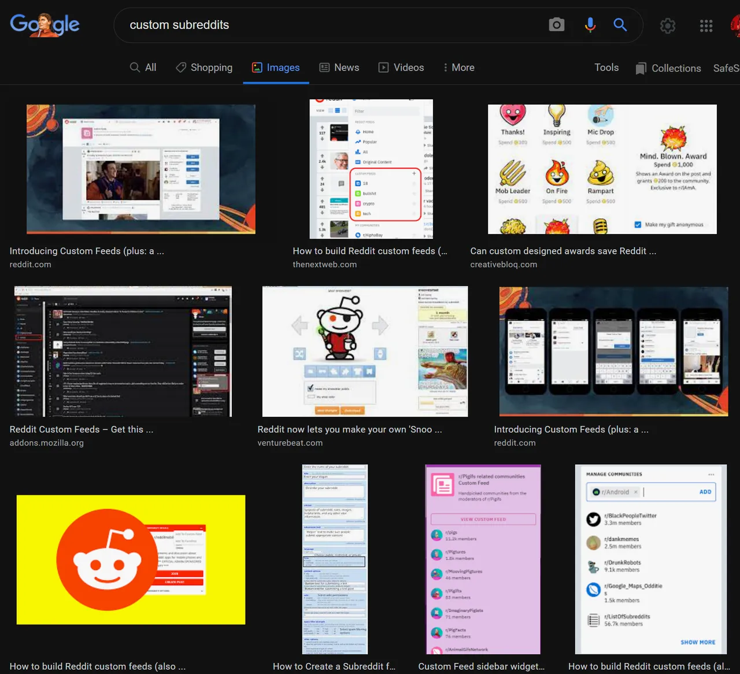Click 'Can custom designed awards save Reddit' title
The width and height of the screenshot is (740, 674).
[563, 251]
